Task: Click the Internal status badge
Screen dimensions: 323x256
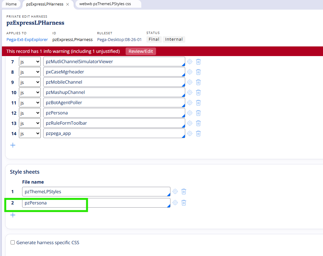Action: [x=174, y=39]
